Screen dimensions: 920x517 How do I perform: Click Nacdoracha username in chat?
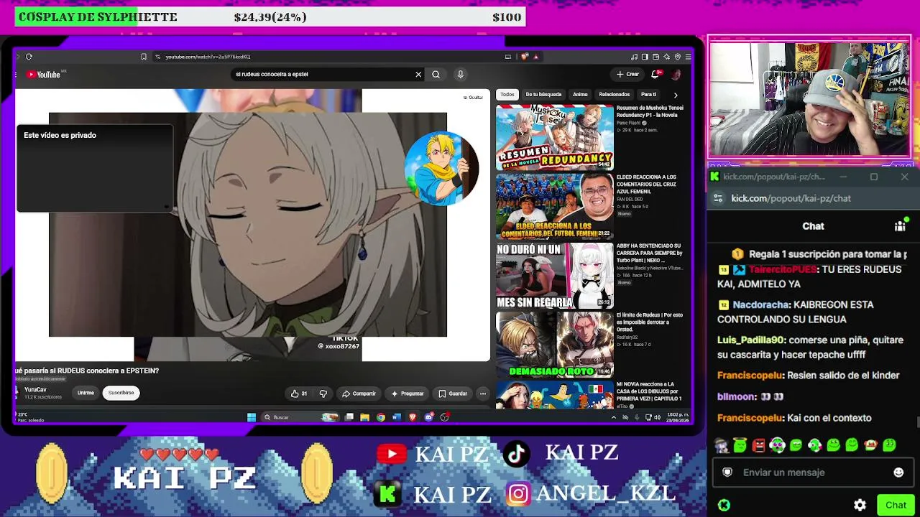pyautogui.click(x=761, y=305)
